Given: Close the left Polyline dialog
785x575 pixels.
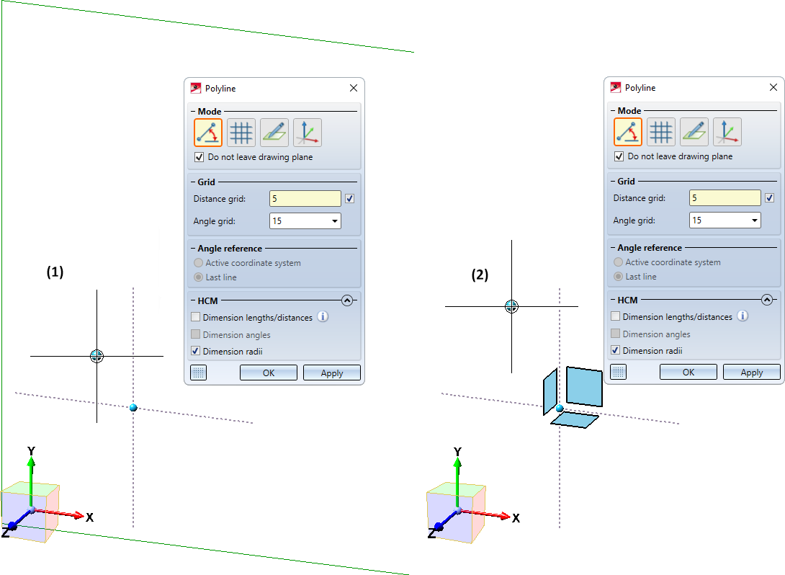Looking at the screenshot, I should tap(354, 88).
